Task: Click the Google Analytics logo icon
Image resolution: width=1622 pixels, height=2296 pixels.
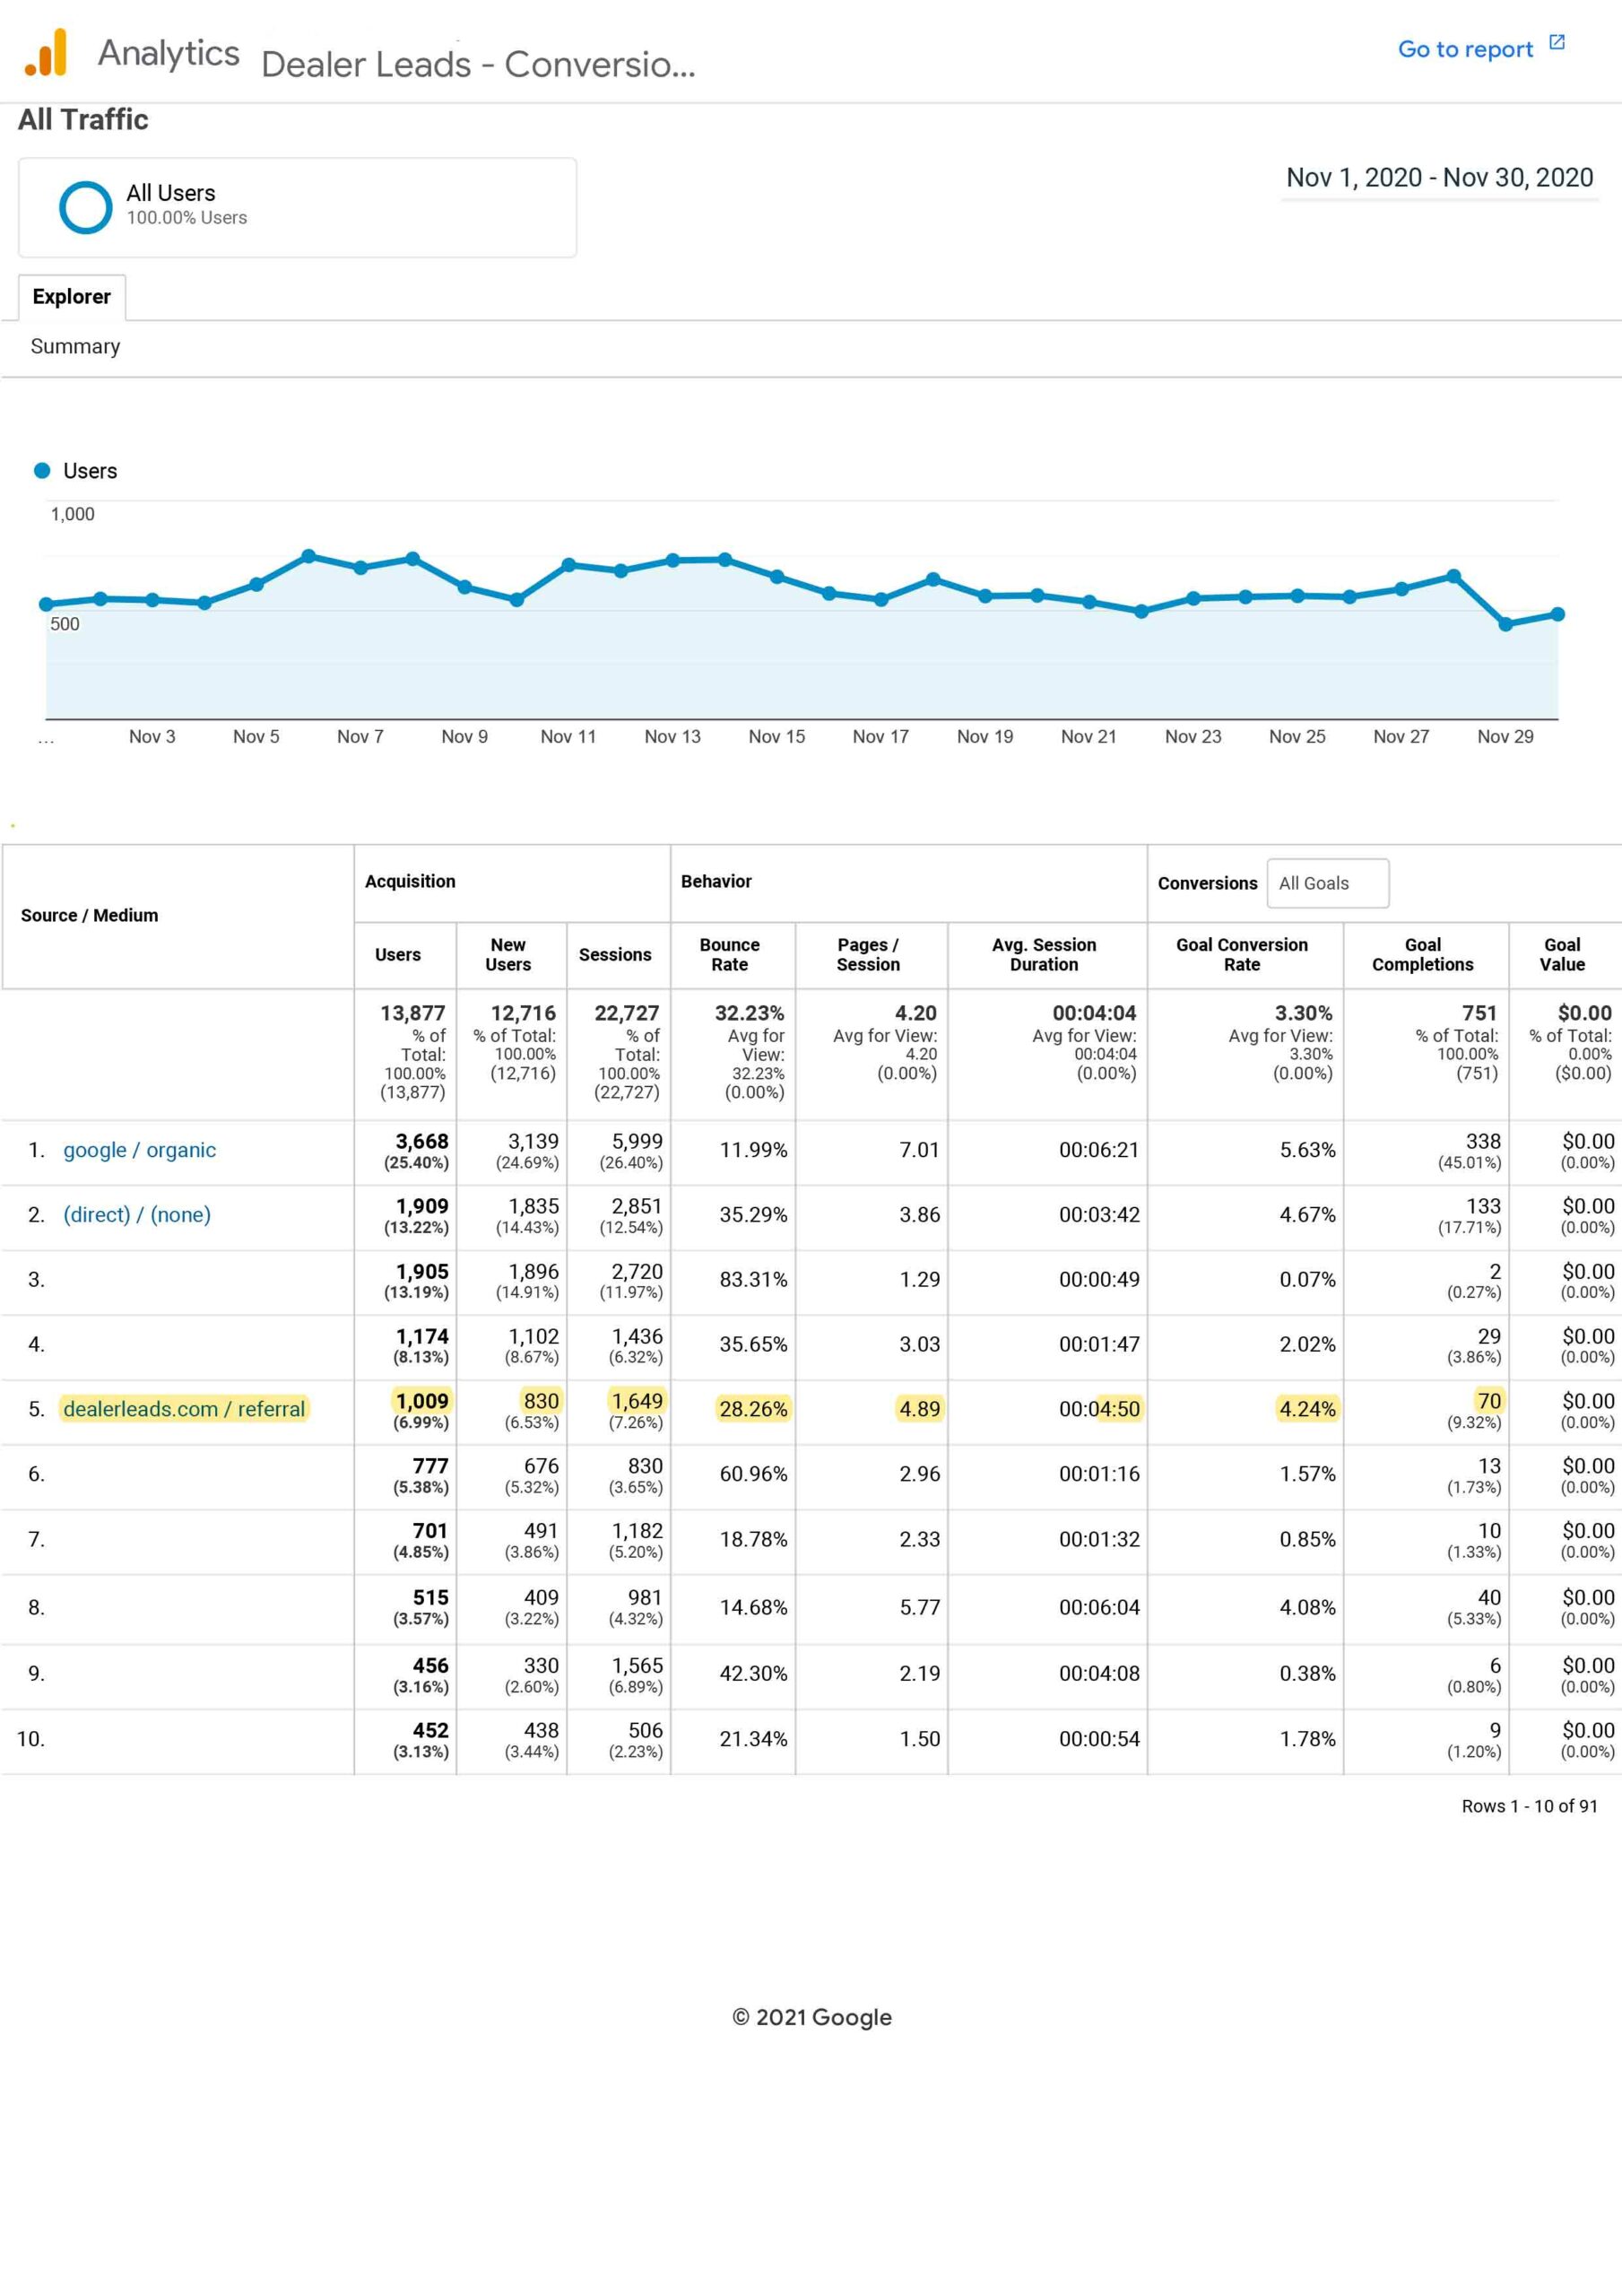Action: 46,52
